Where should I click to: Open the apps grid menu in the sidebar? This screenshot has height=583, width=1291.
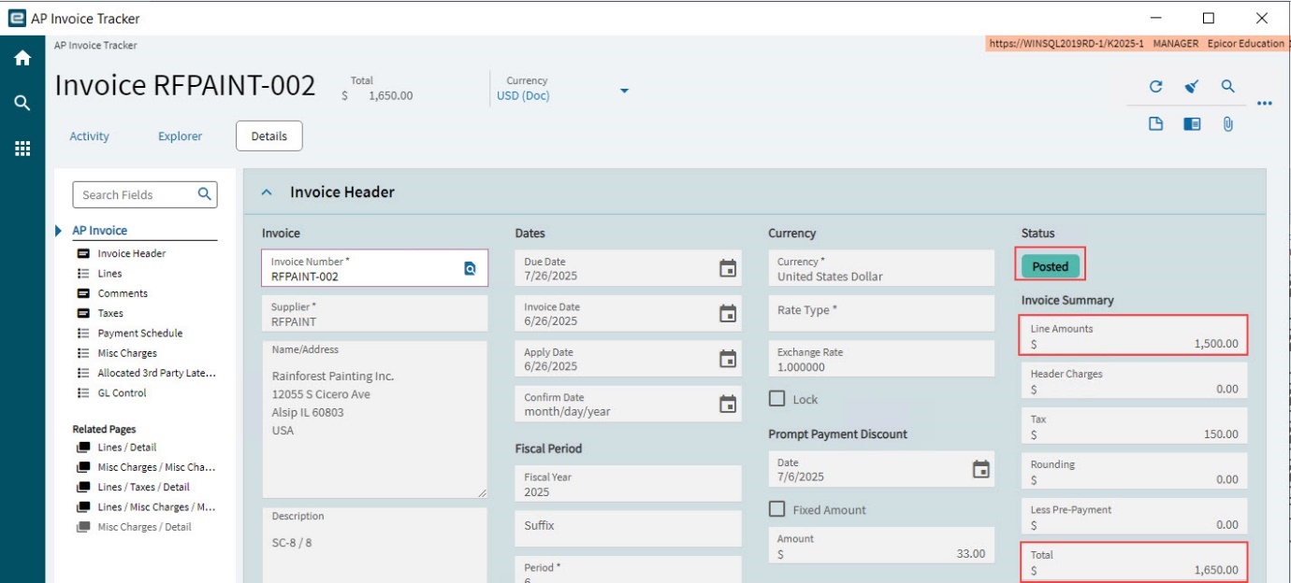pyautogui.click(x=22, y=148)
